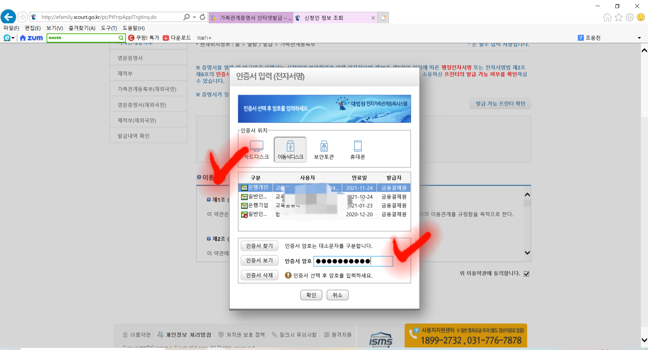Select the 보안토큰 certificate location
This screenshot has width=648, height=350.
point(324,150)
